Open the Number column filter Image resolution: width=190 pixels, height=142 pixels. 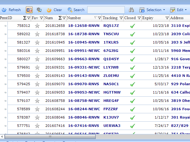tap(99, 18)
